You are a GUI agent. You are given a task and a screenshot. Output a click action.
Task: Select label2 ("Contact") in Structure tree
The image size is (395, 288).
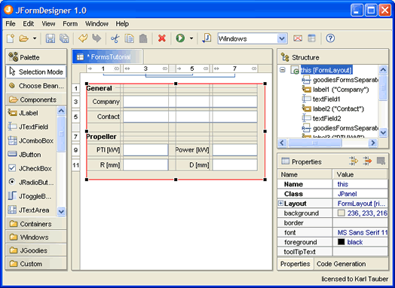[x=333, y=109]
